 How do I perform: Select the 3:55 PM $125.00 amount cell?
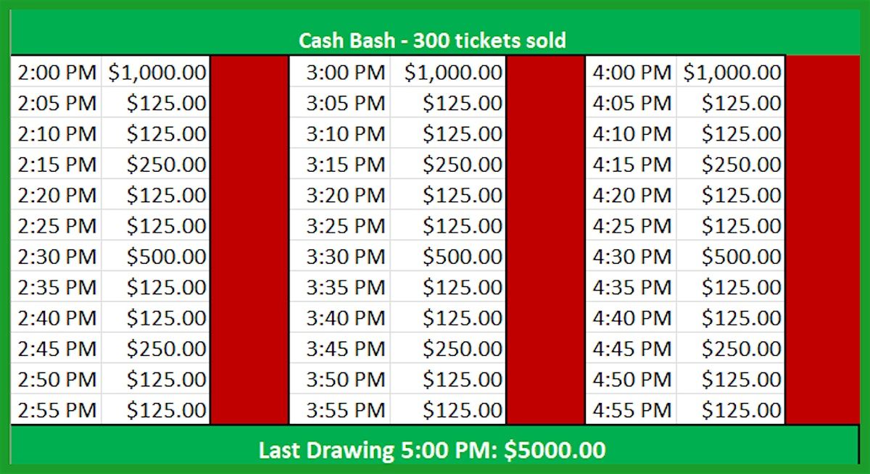tap(448, 409)
